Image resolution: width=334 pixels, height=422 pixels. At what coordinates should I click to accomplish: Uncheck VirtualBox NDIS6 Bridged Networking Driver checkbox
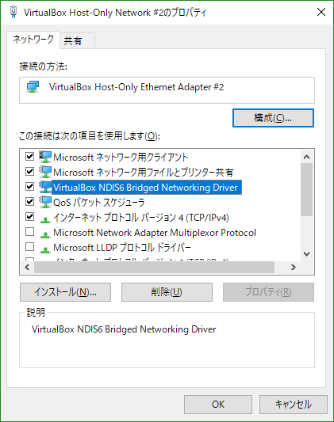click(x=29, y=186)
